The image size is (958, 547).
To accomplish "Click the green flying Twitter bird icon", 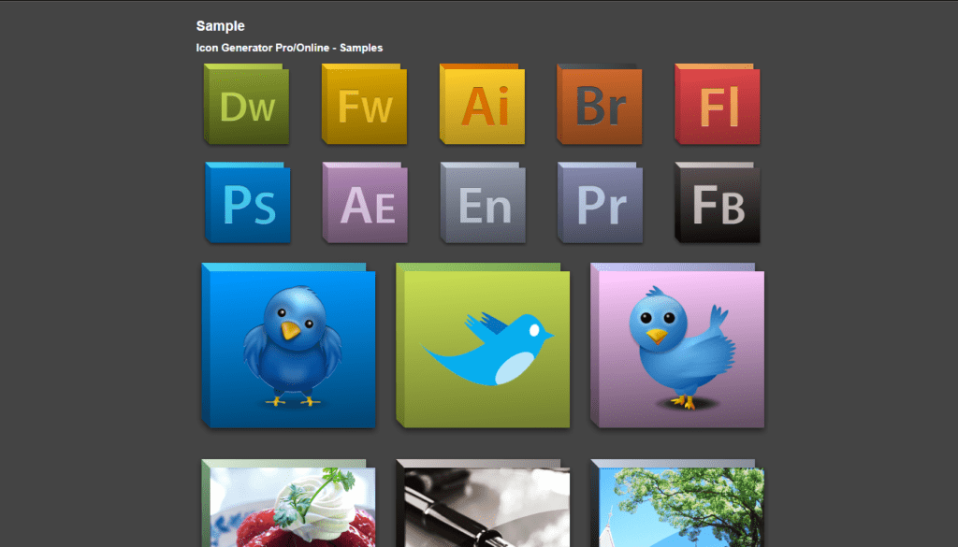I will click(481, 346).
